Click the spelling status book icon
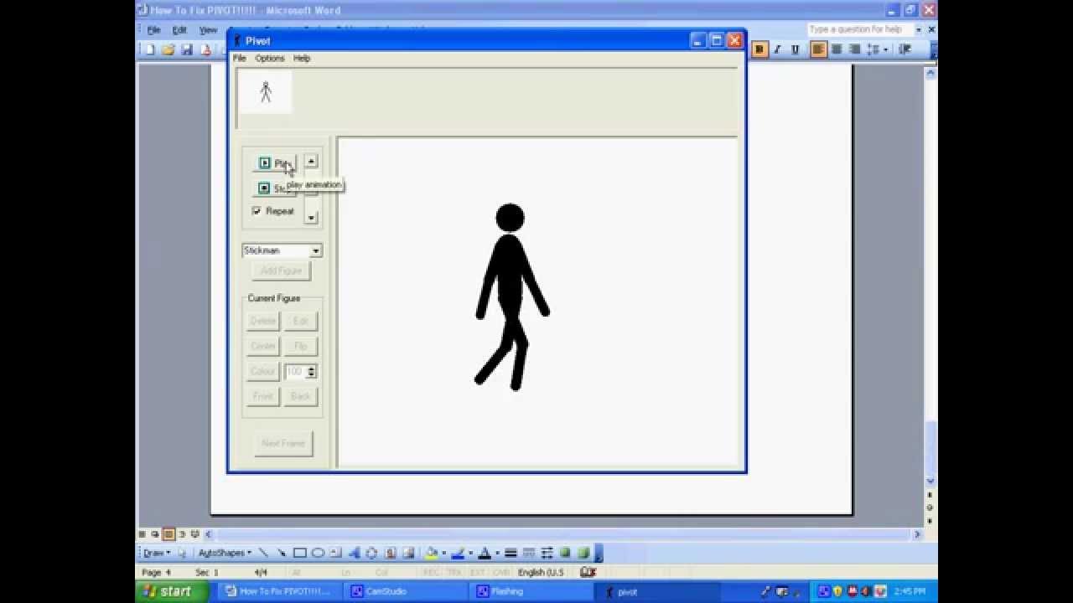1073x603 pixels. click(588, 572)
